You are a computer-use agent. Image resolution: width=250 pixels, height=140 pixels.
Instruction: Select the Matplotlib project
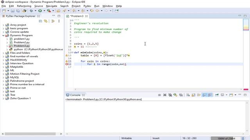click(16, 67)
